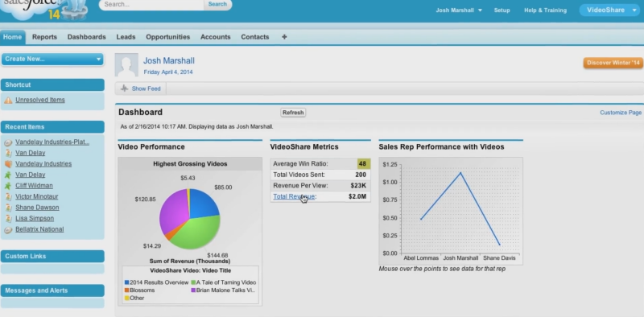Go to the Leads tab
Image resolution: width=644 pixels, height=317 pixels.
(x=126, y=37)
